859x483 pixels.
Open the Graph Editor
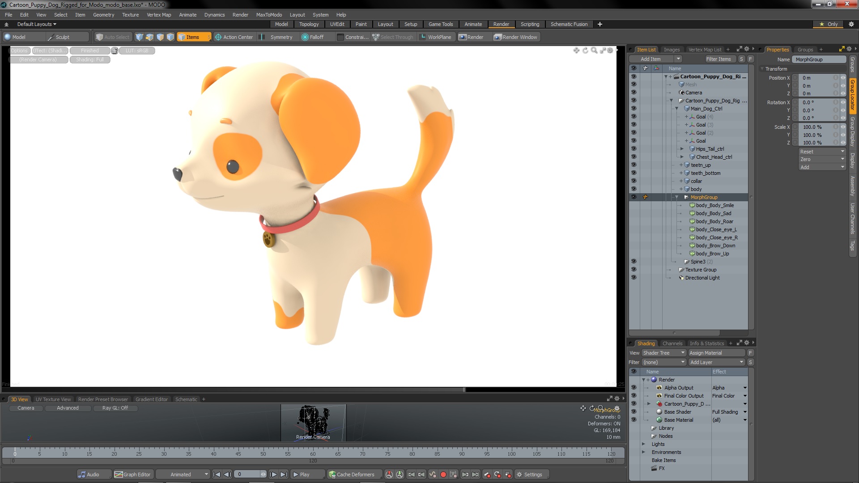point(133,475)
